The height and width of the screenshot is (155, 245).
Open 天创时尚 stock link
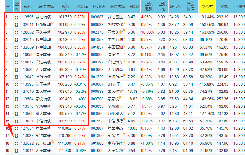pyautogui.click(x=115, y=70)
